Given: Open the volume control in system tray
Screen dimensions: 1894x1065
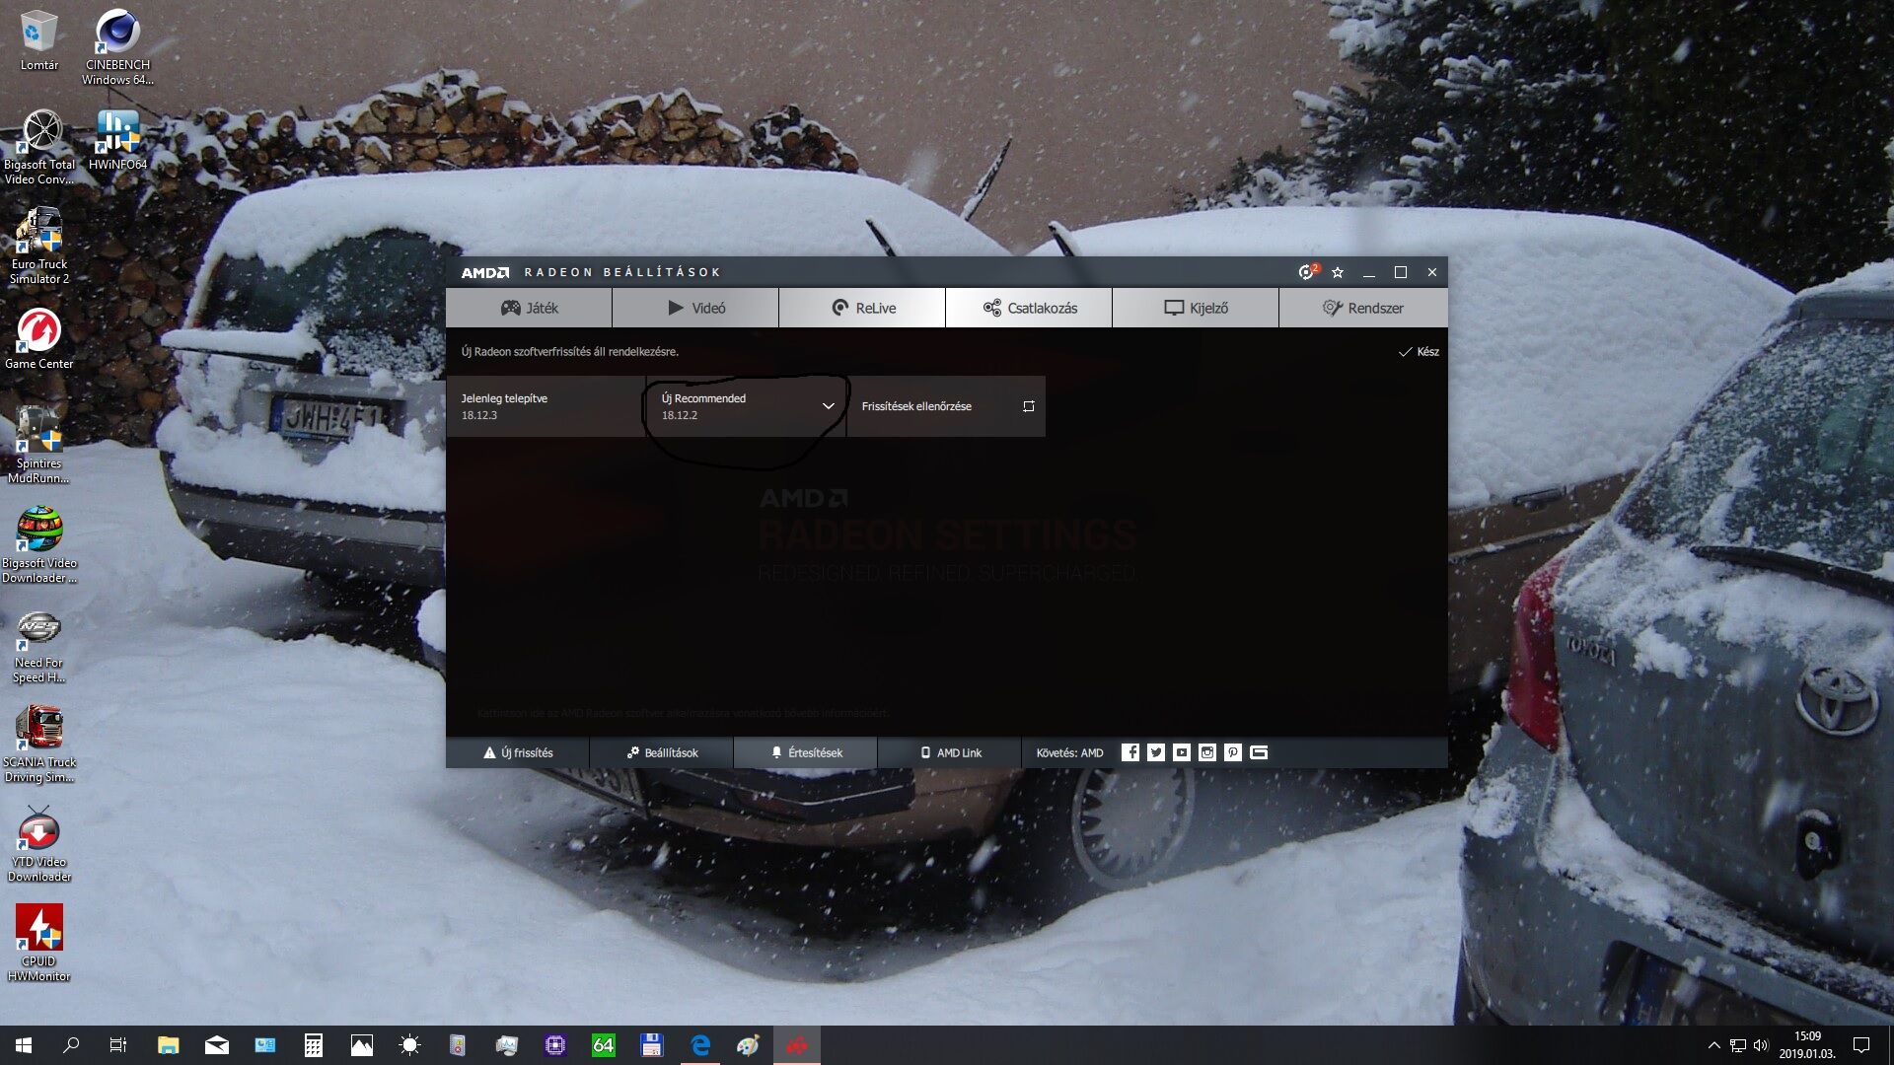Looking at the screenshot, I should pyautogui.click(x=1761, y=1045).
